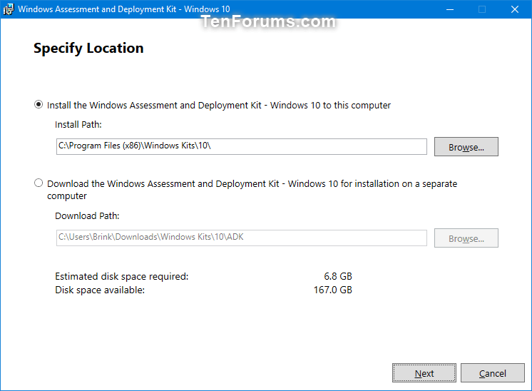Proceed with the Next button
Image resolution: width=532 pixels, height=391 pixels.
pos(424,373)
